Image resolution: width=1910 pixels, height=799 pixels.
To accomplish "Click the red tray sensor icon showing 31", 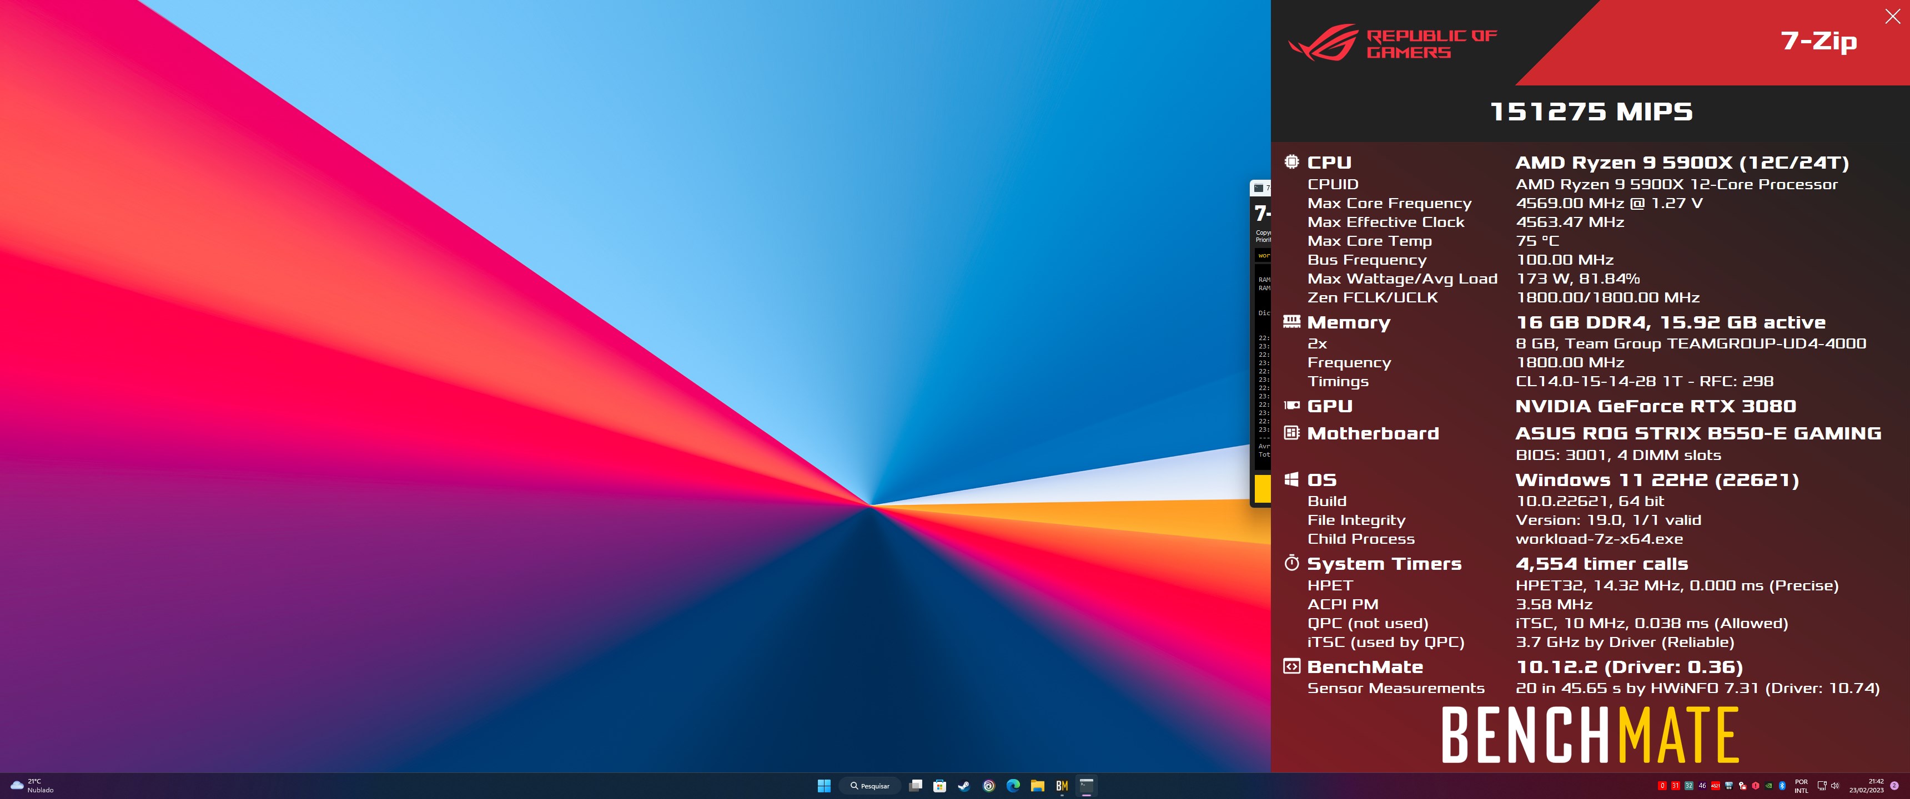I will coord(1676,786).
